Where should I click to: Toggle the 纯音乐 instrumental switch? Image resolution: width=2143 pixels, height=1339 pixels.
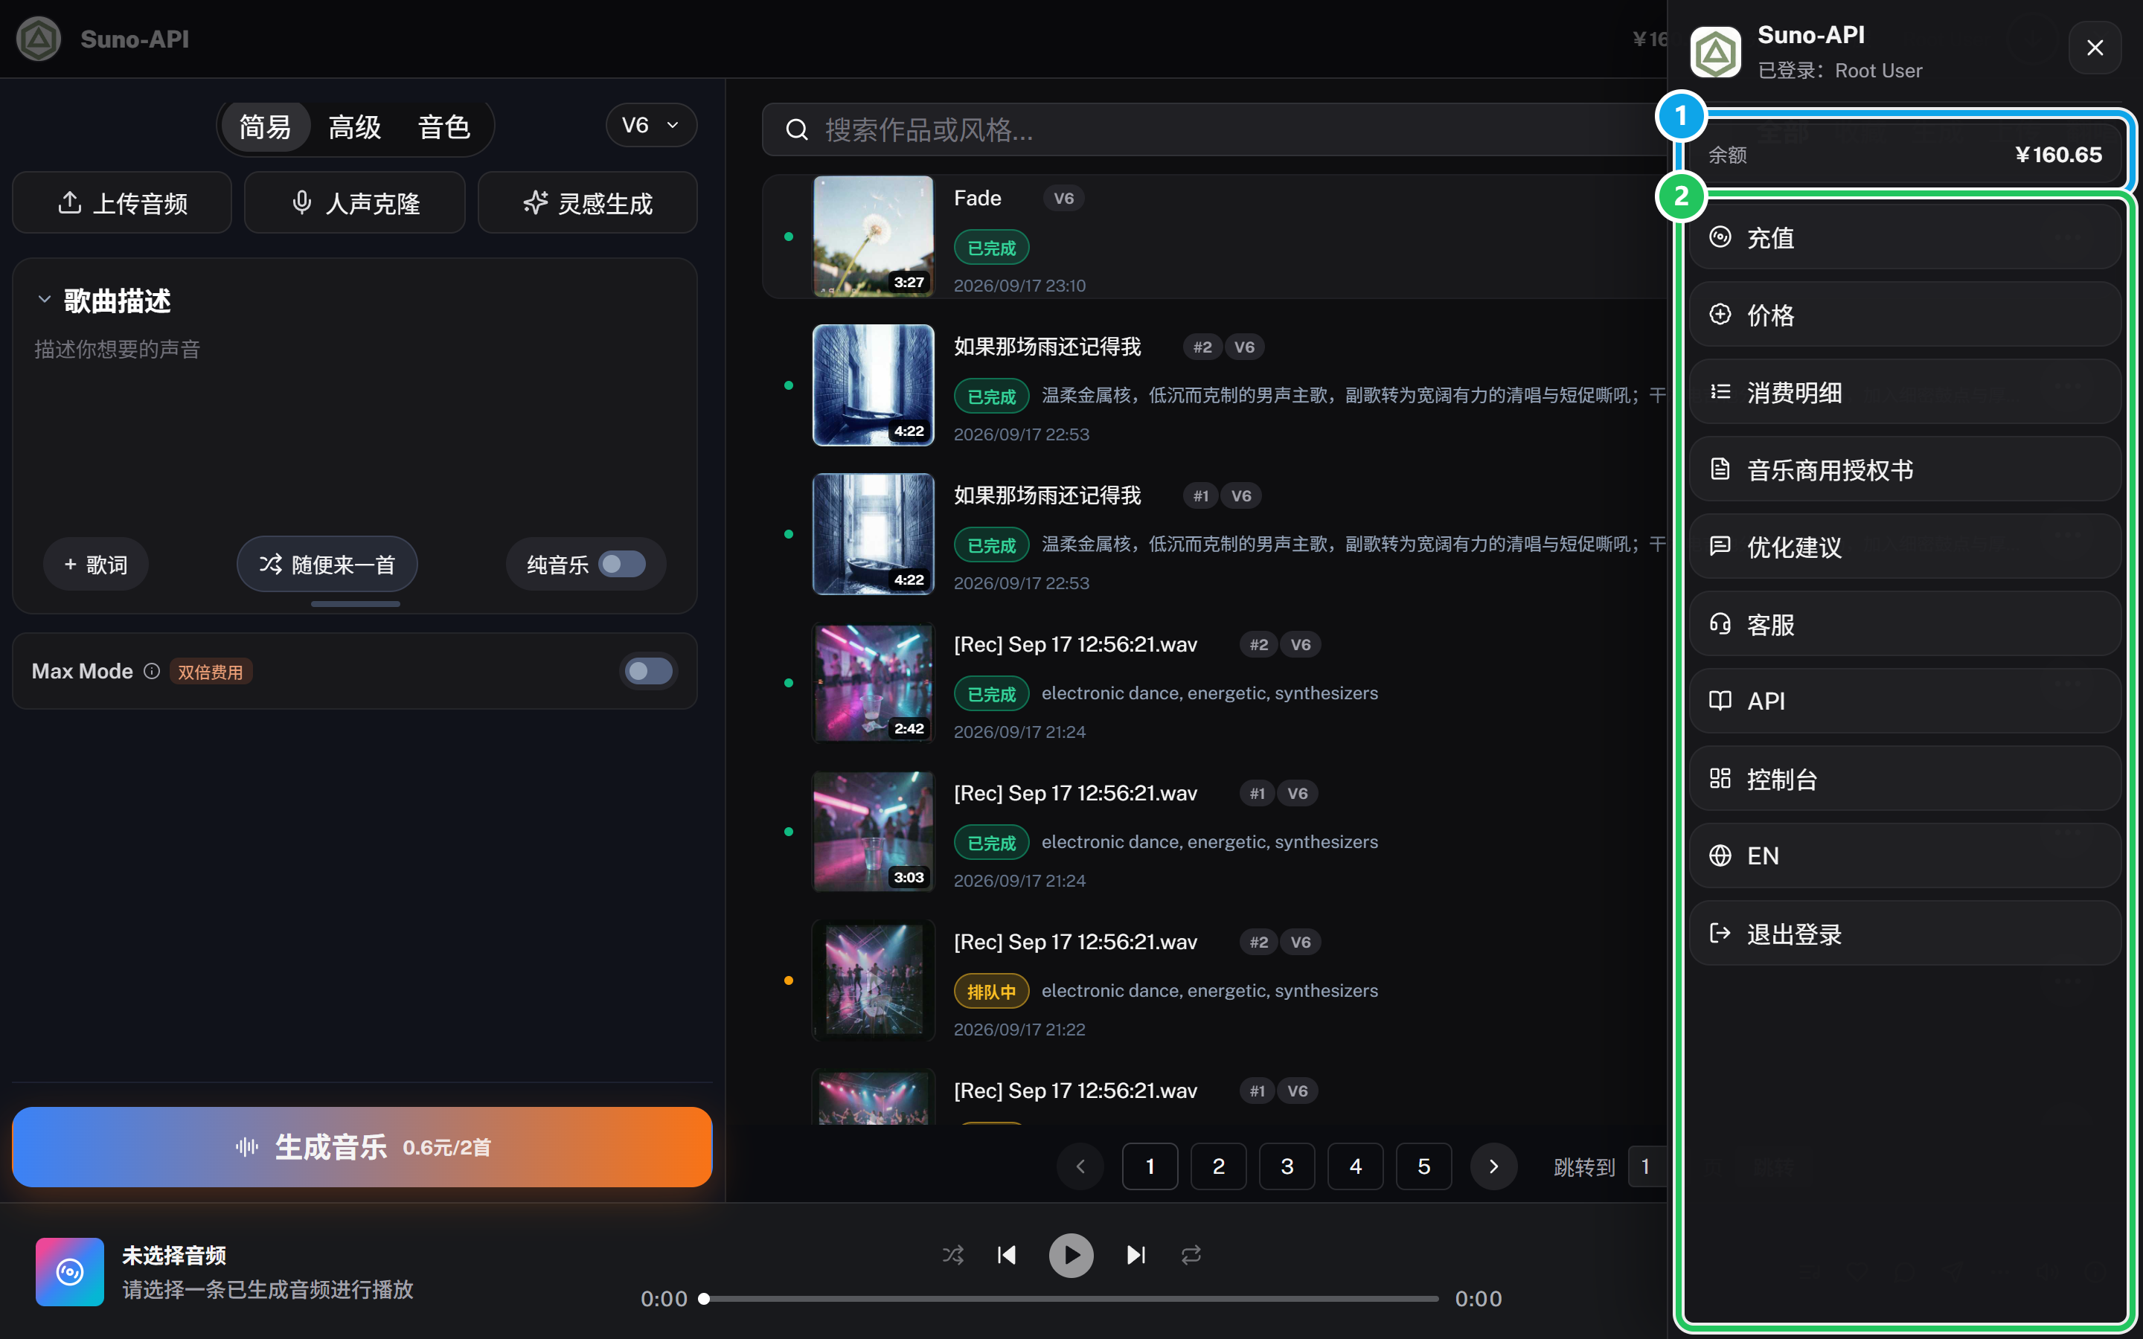tap(621, 564)
